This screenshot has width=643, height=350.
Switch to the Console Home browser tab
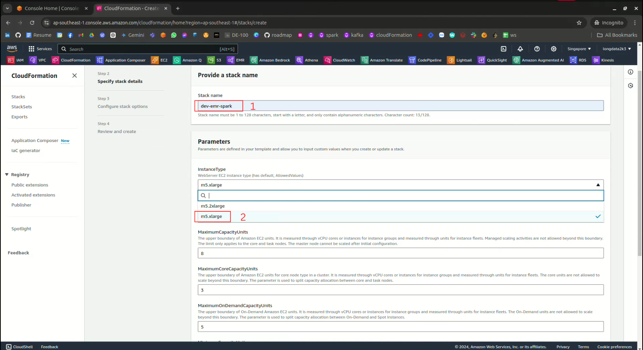[51, 8]
